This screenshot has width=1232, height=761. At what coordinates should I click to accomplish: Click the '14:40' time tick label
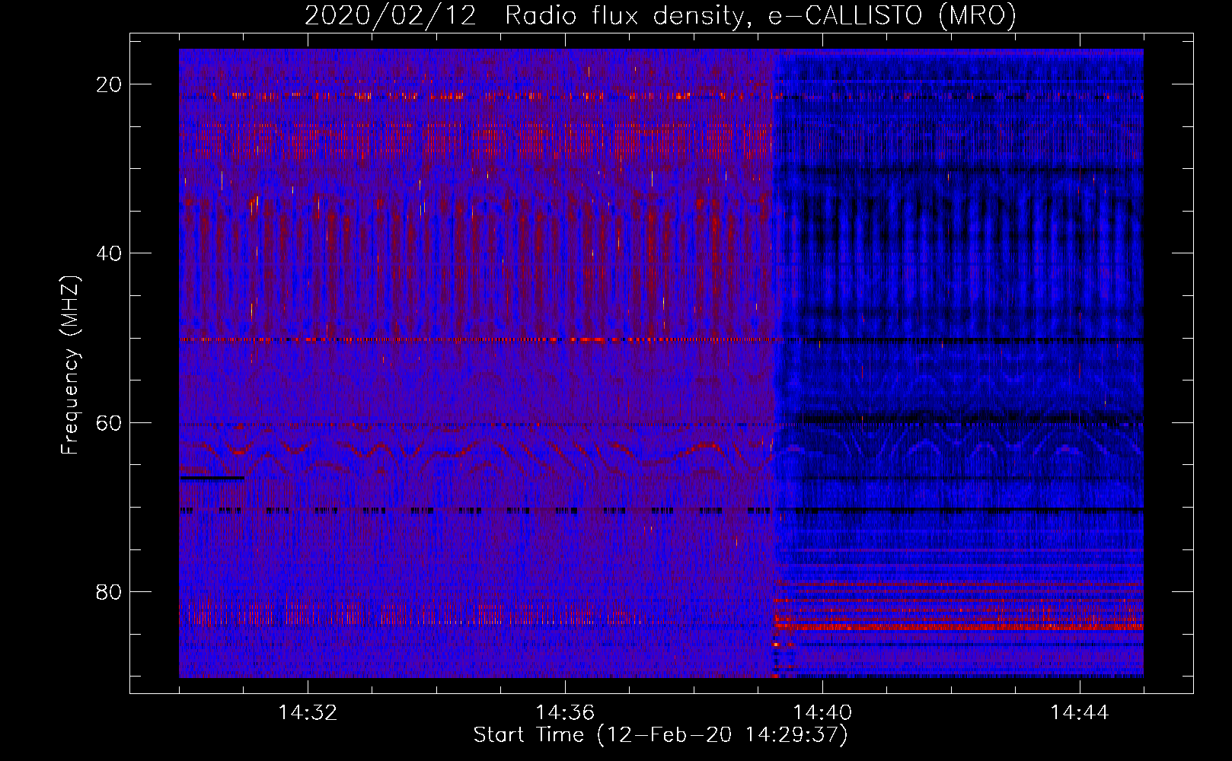click(822, 713)
